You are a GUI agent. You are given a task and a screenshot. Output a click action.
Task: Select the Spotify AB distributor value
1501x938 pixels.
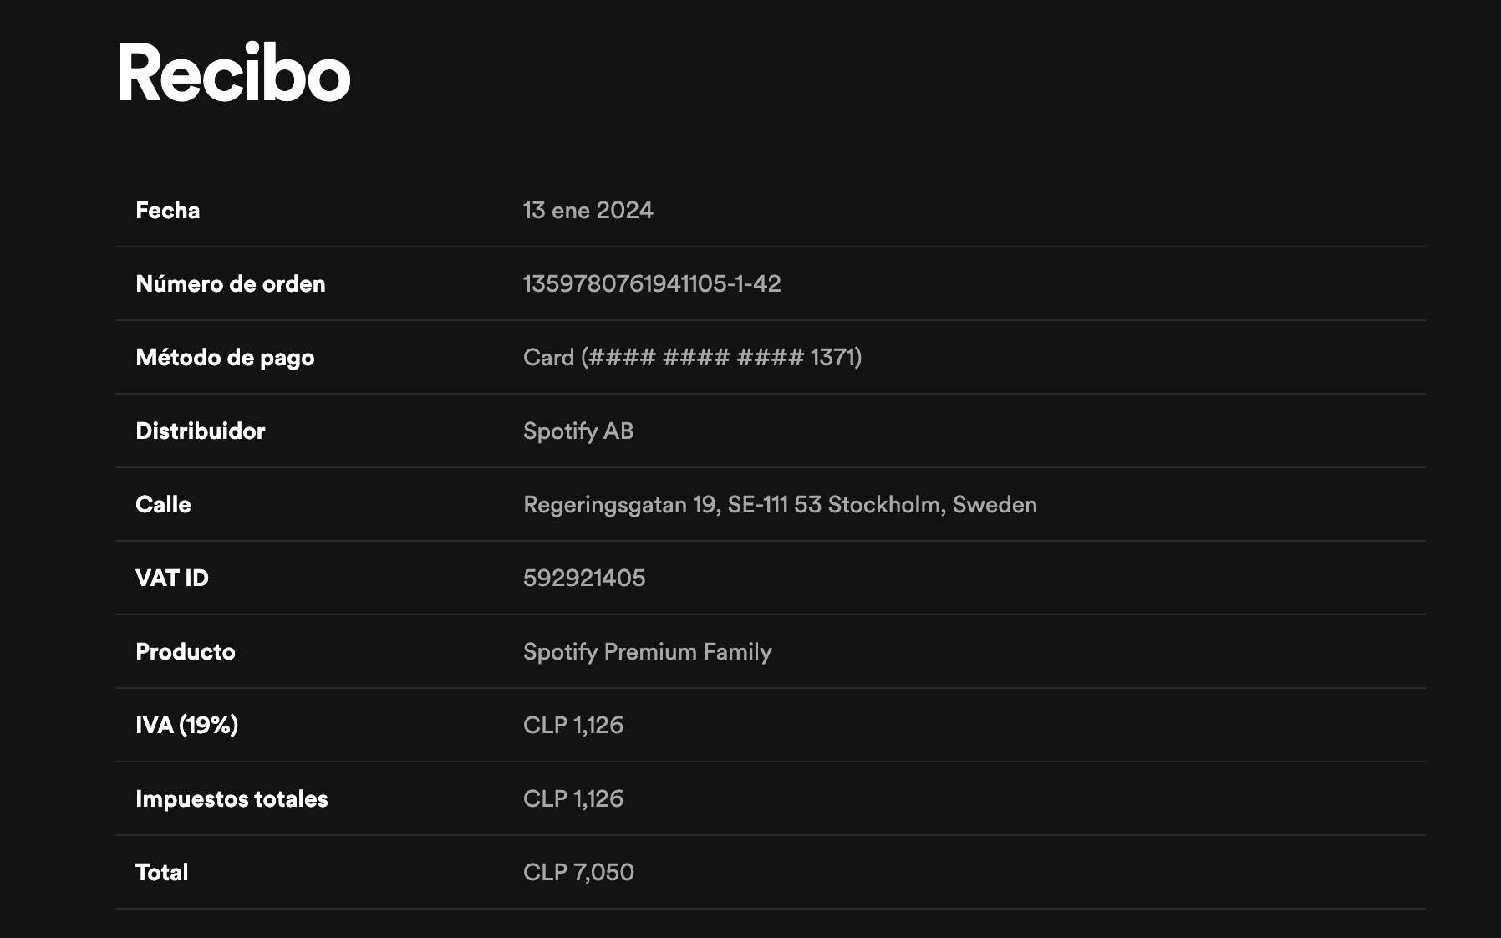click(578, 431)
